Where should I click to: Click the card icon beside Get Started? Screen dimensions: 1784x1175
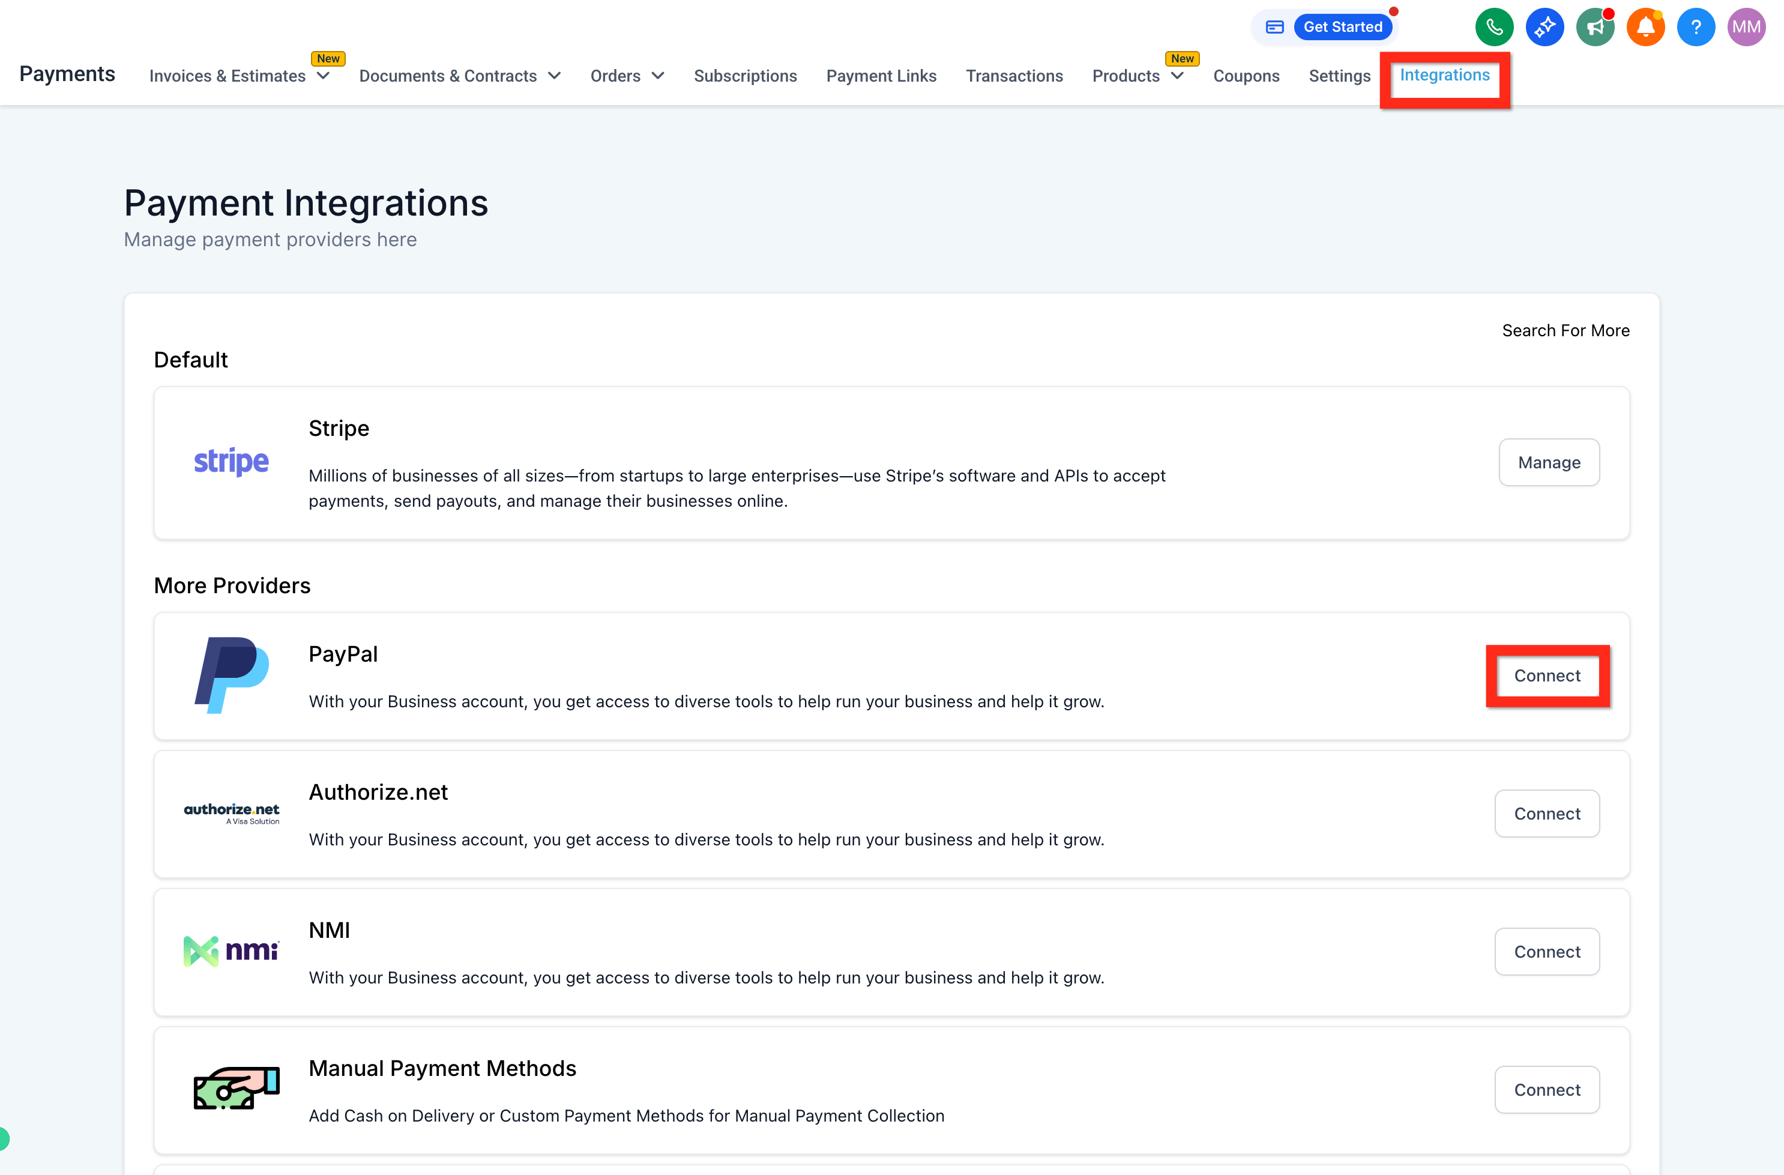[1274, 27]
